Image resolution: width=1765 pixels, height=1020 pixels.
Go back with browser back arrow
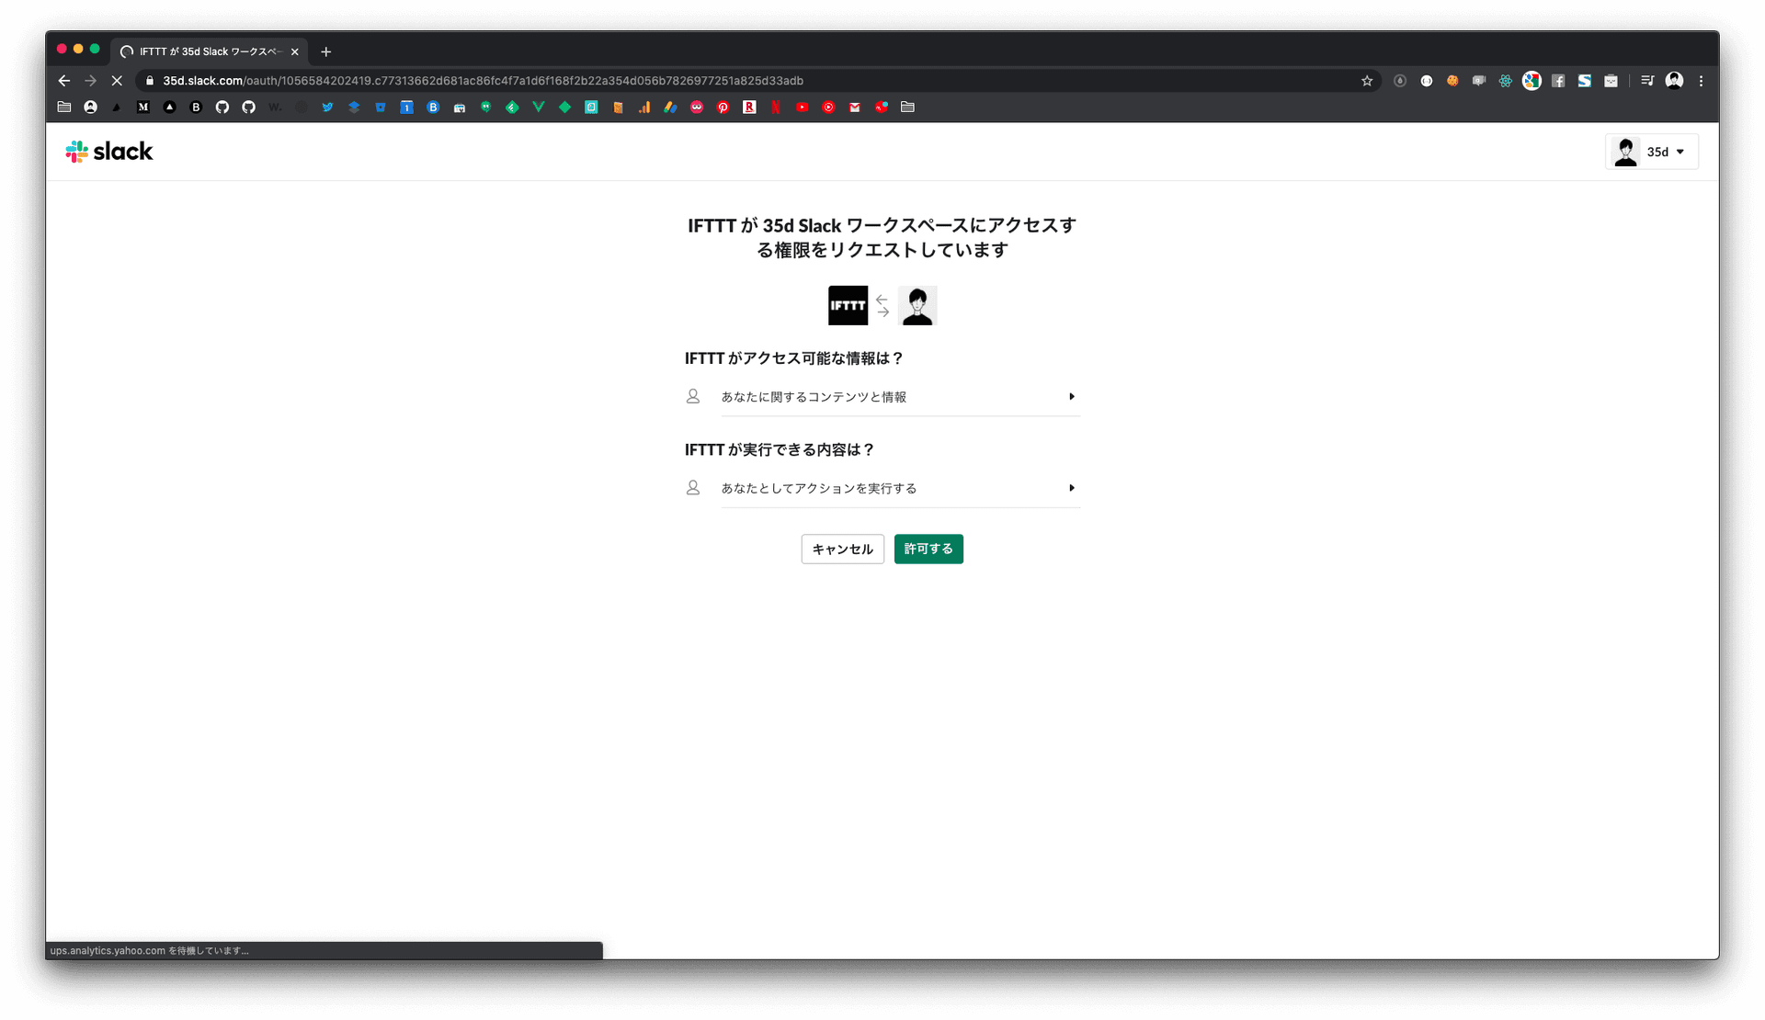click(64, 81)
